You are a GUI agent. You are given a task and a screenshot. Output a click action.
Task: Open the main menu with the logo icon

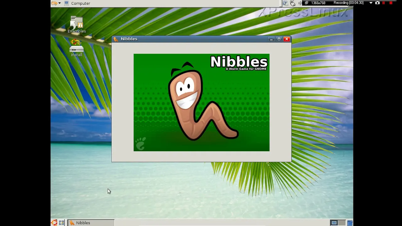pos(54,3)
